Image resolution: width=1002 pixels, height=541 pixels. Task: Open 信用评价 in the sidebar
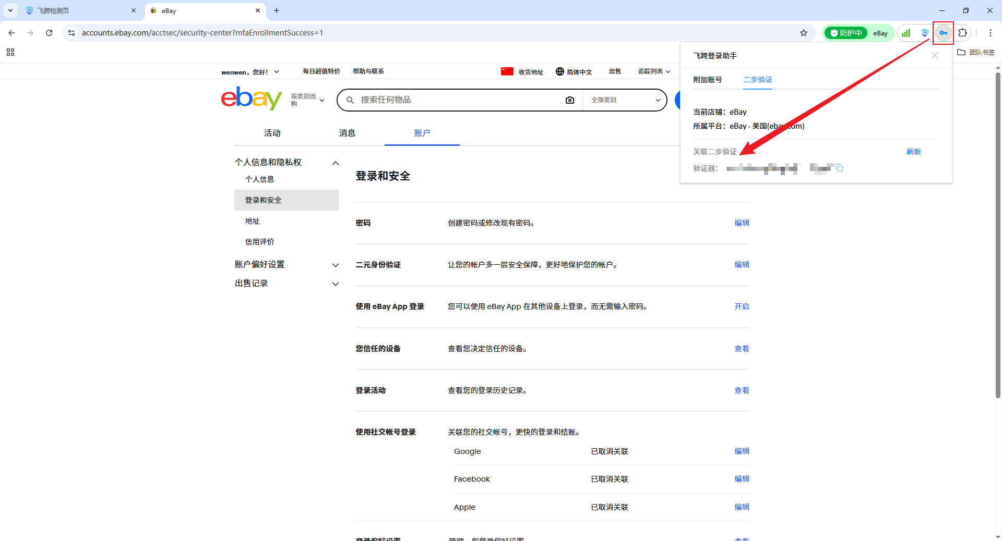(260, 242)
